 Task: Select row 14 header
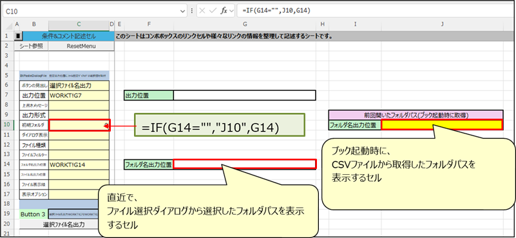[x=7, y=164]
